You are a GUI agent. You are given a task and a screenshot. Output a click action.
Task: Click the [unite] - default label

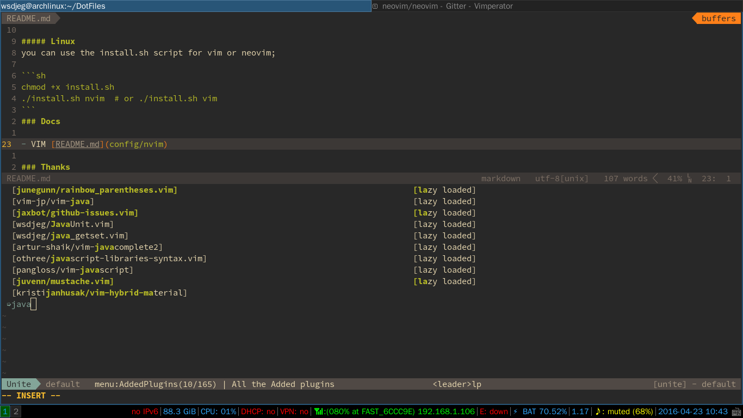(x=695, y=384)
